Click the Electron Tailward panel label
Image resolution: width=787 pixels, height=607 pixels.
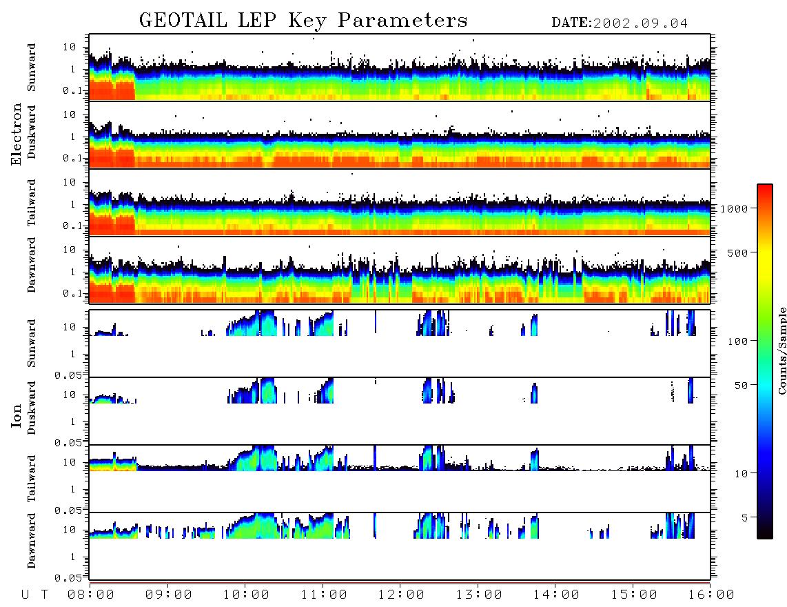(32, 203)
